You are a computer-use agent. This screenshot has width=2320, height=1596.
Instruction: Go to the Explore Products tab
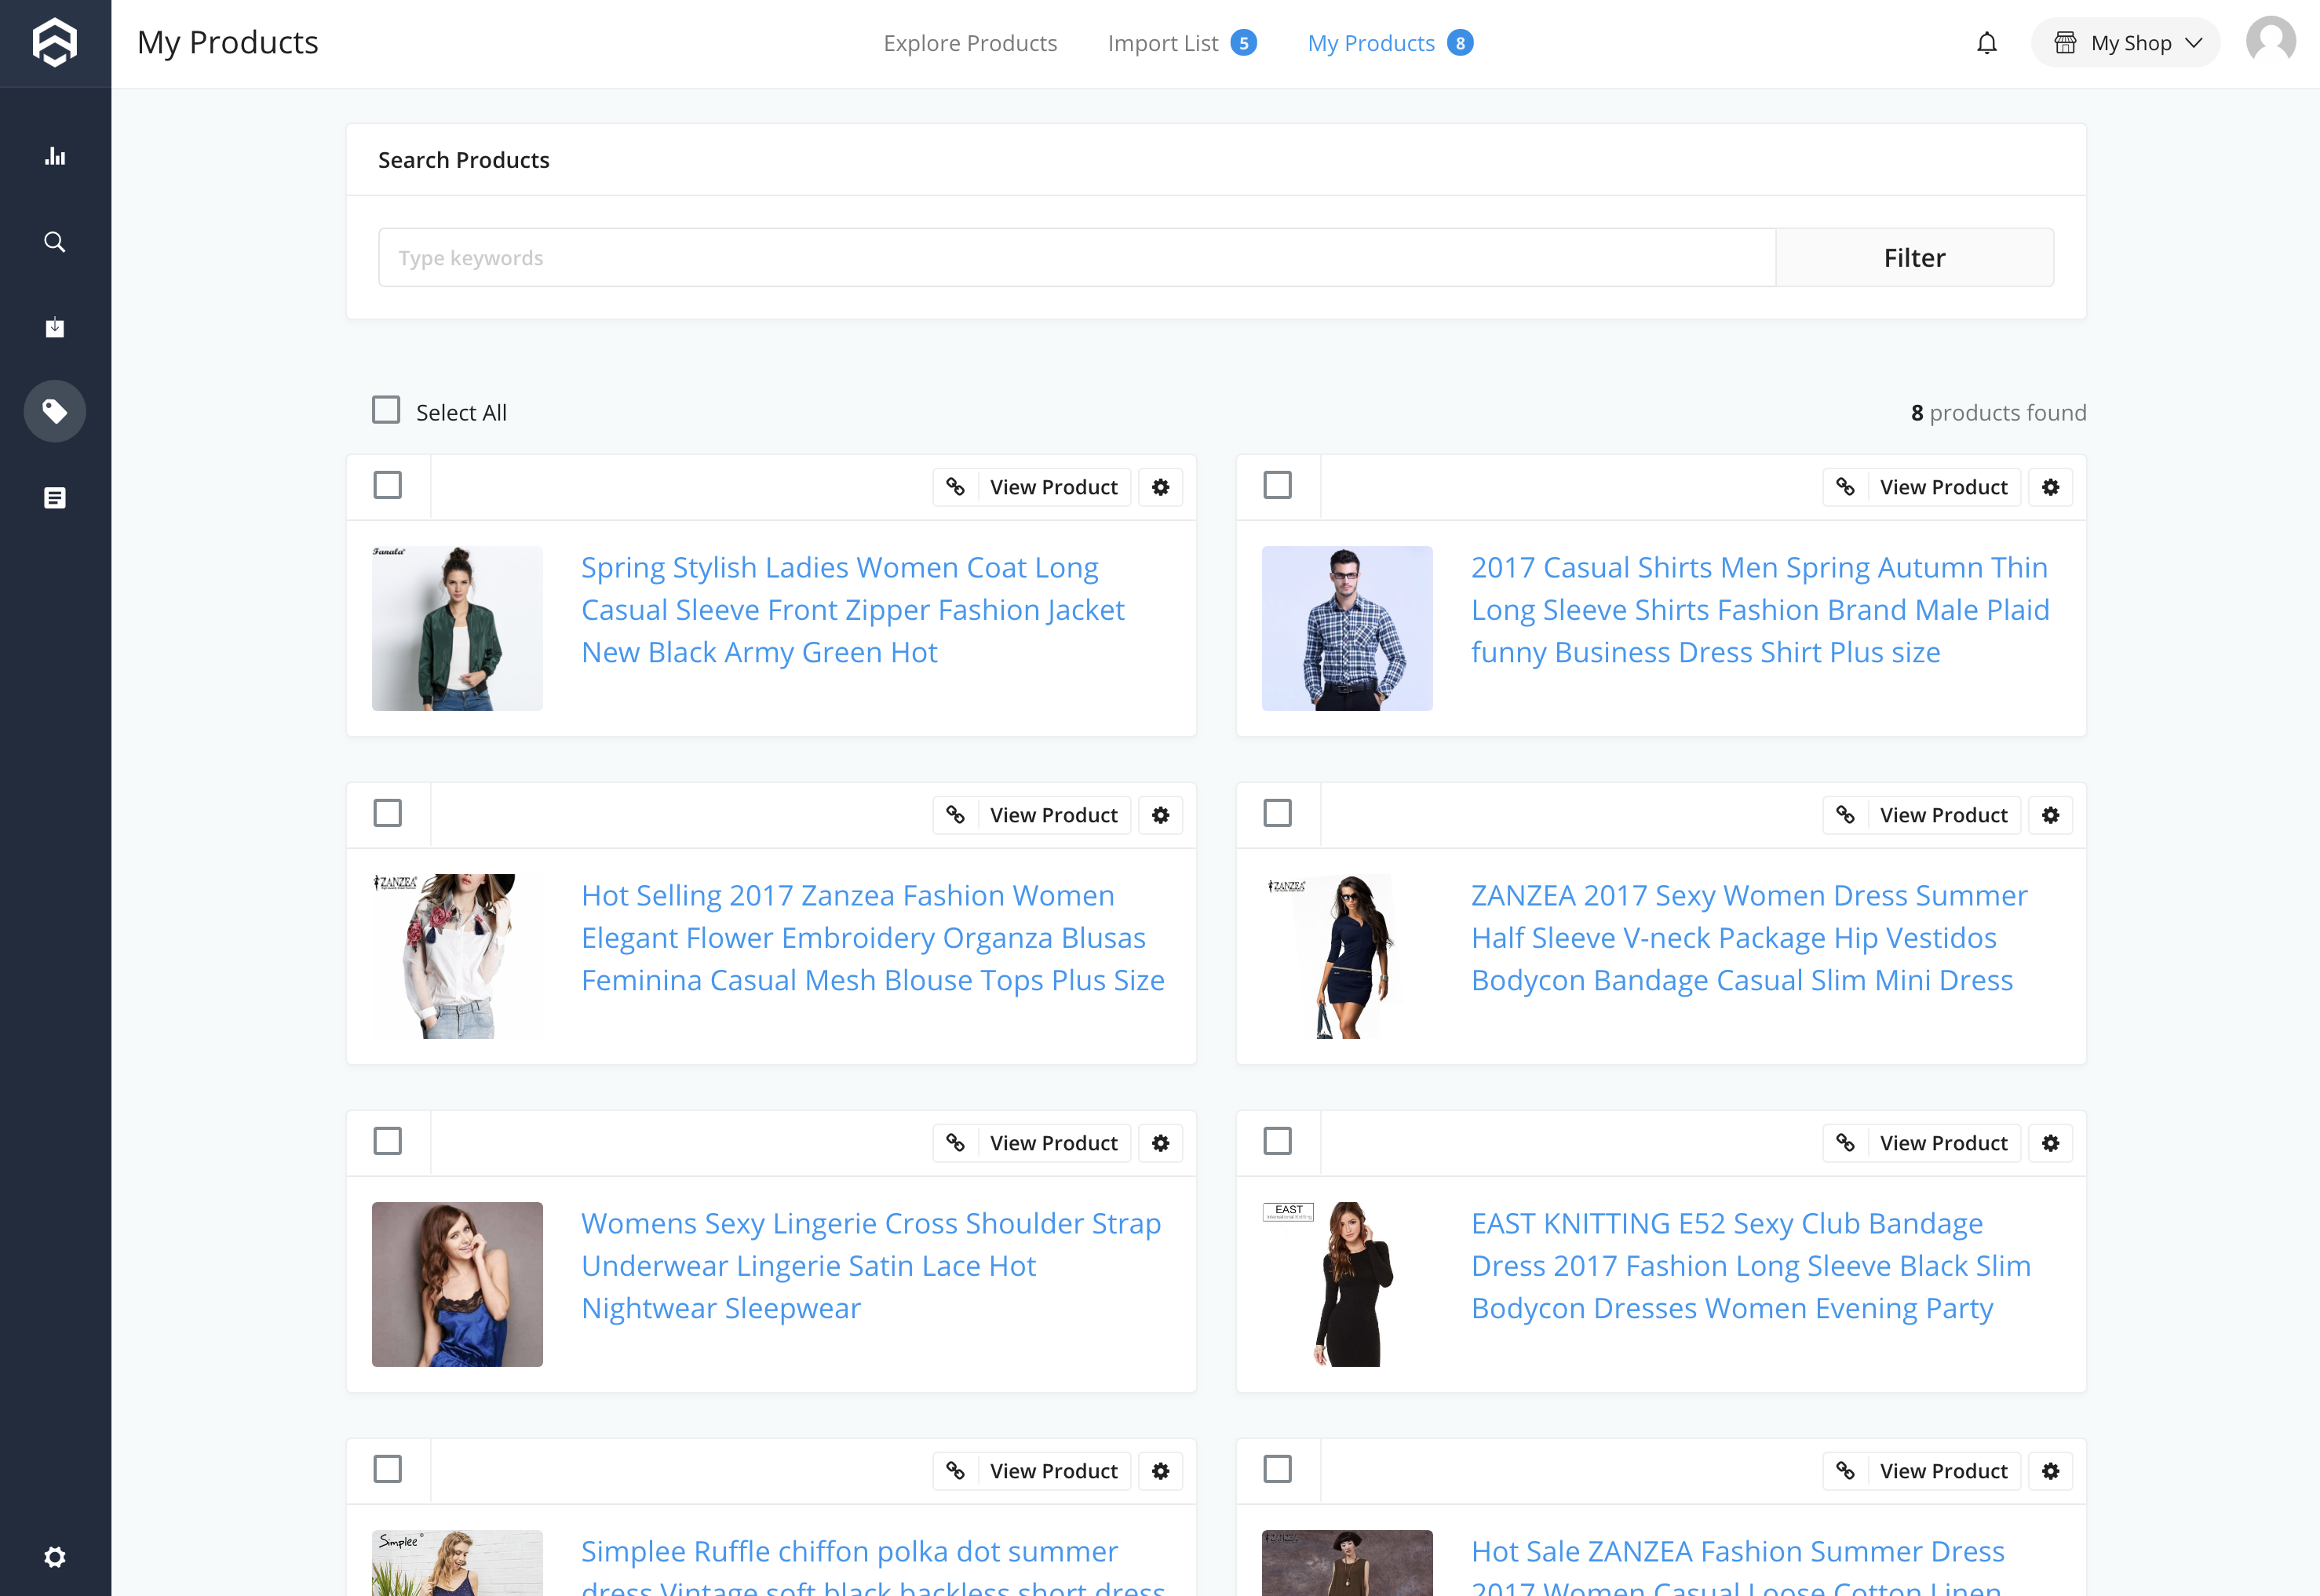[x=969, y=43]
